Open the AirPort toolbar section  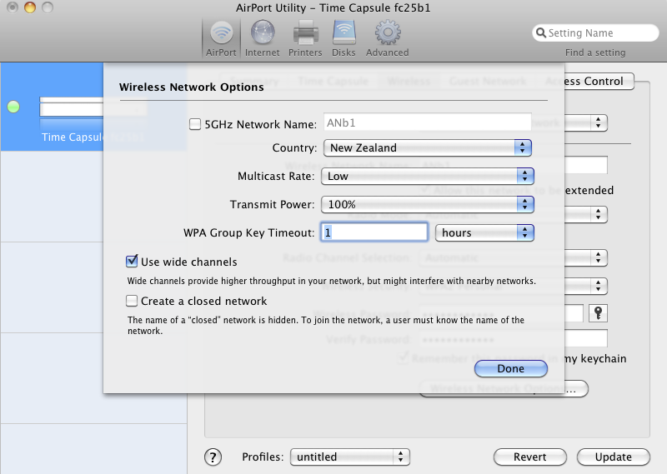tap(221, 38)
